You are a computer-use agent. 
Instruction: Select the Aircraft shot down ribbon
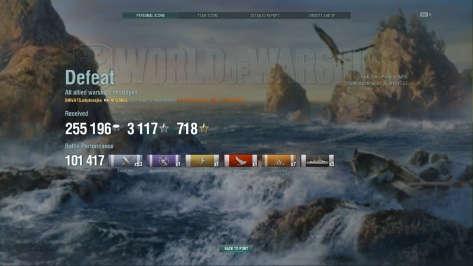164,161
